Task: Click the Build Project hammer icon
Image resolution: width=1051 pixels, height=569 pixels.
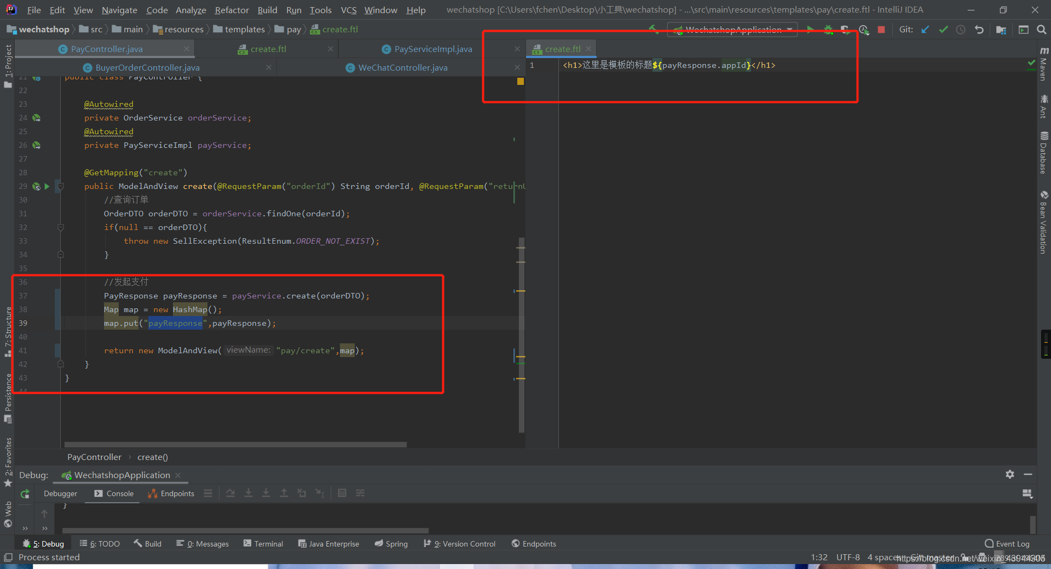Action: tap(654, 29)
